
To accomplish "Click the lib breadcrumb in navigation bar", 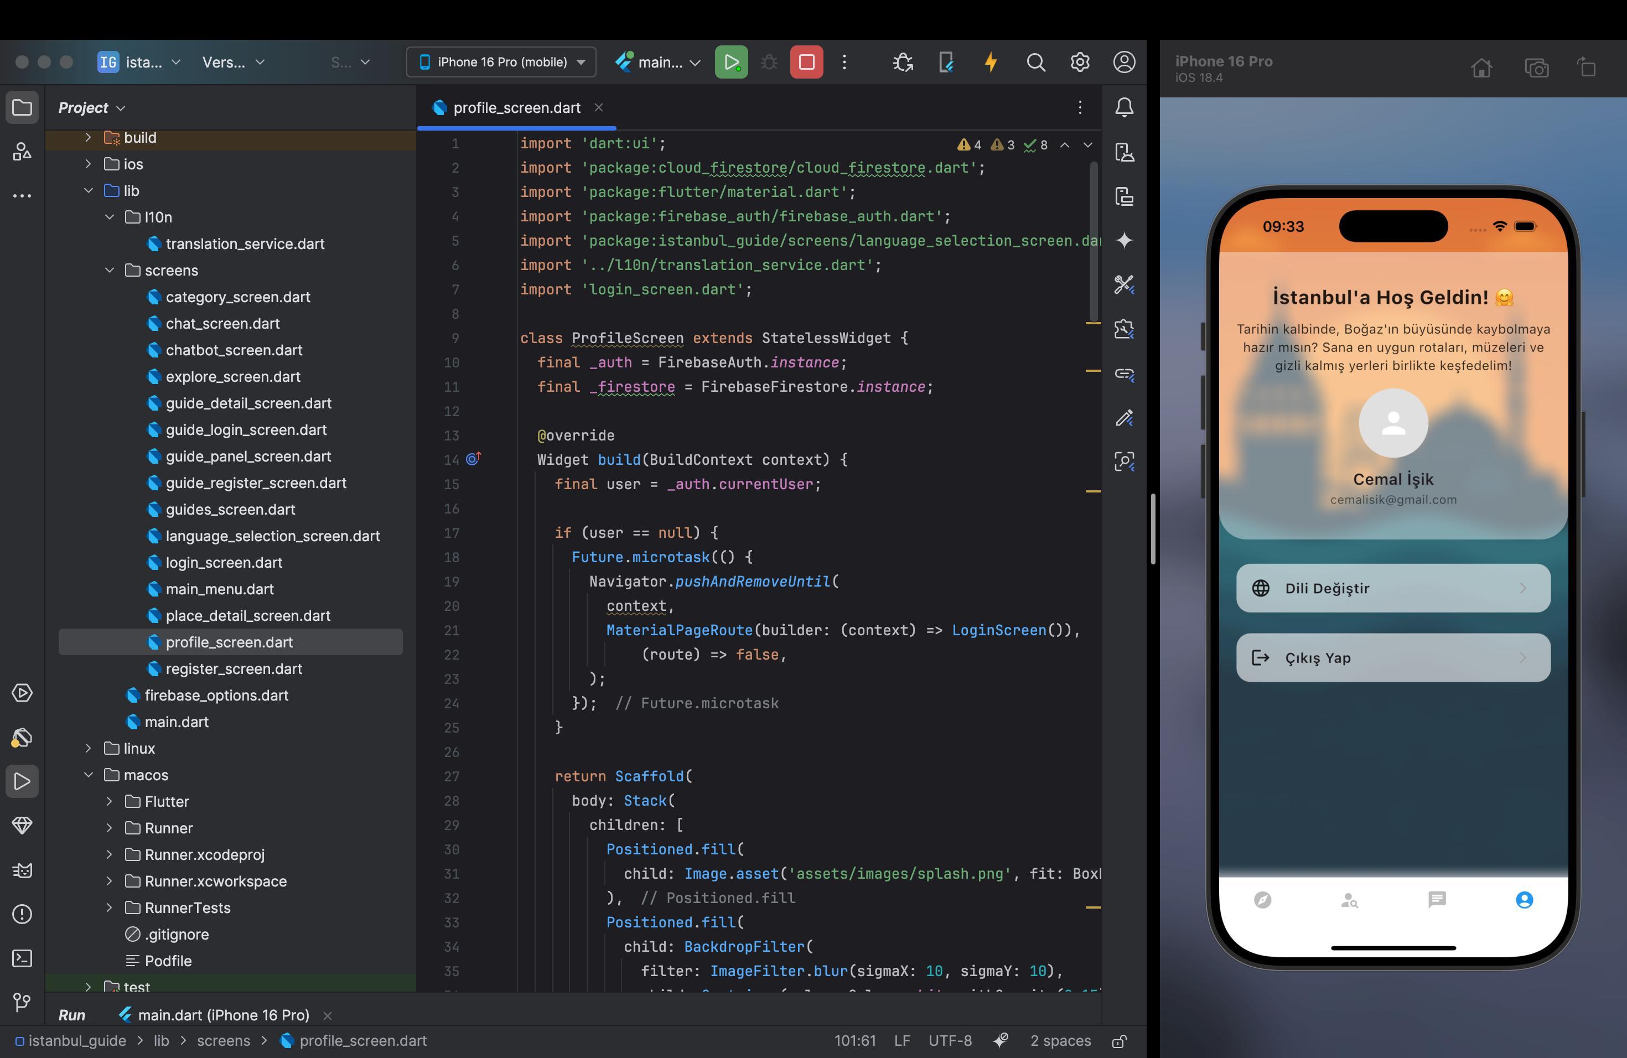I will click(x=162, y=1041).
